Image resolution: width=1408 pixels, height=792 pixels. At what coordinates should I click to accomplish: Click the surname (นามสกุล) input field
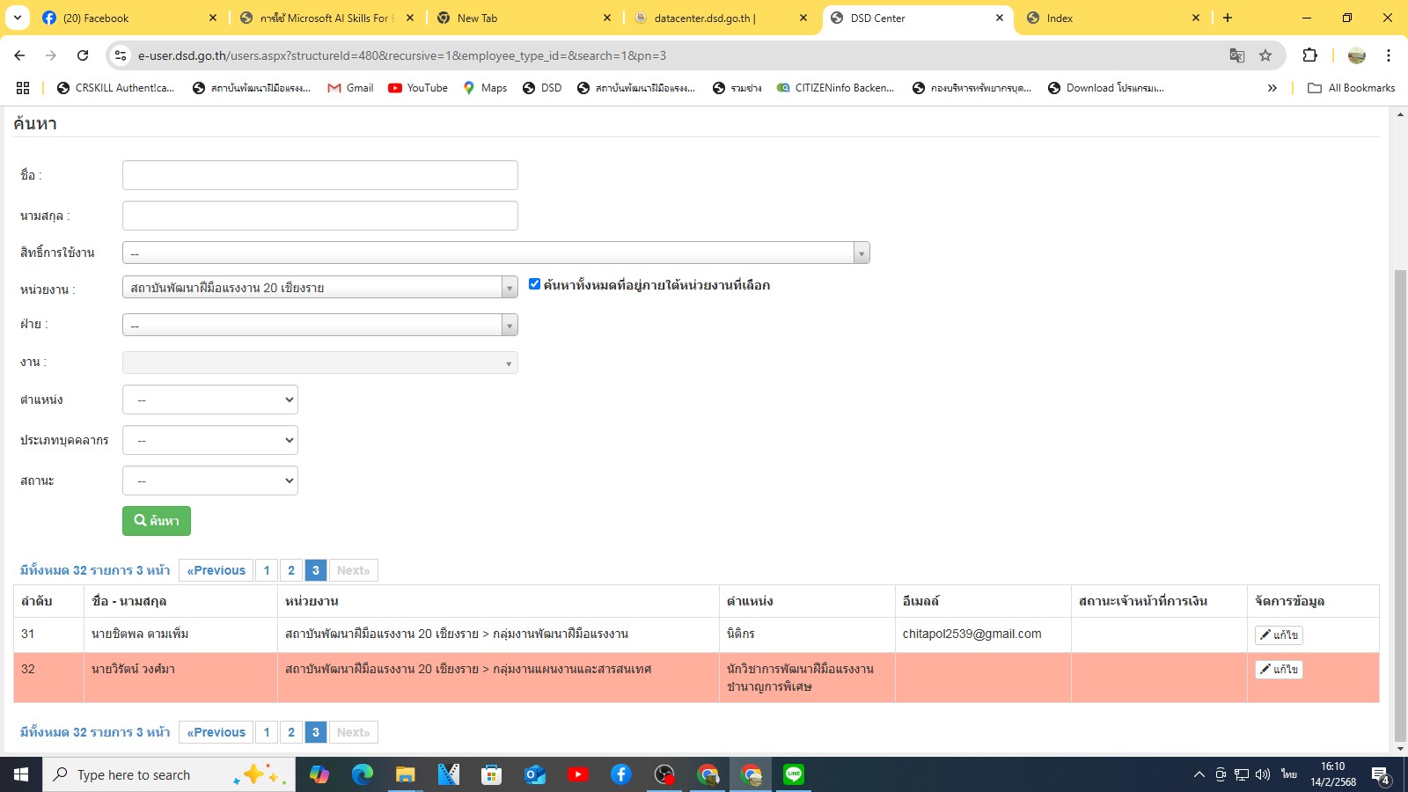pyautogui.click(x=320, y=216)
